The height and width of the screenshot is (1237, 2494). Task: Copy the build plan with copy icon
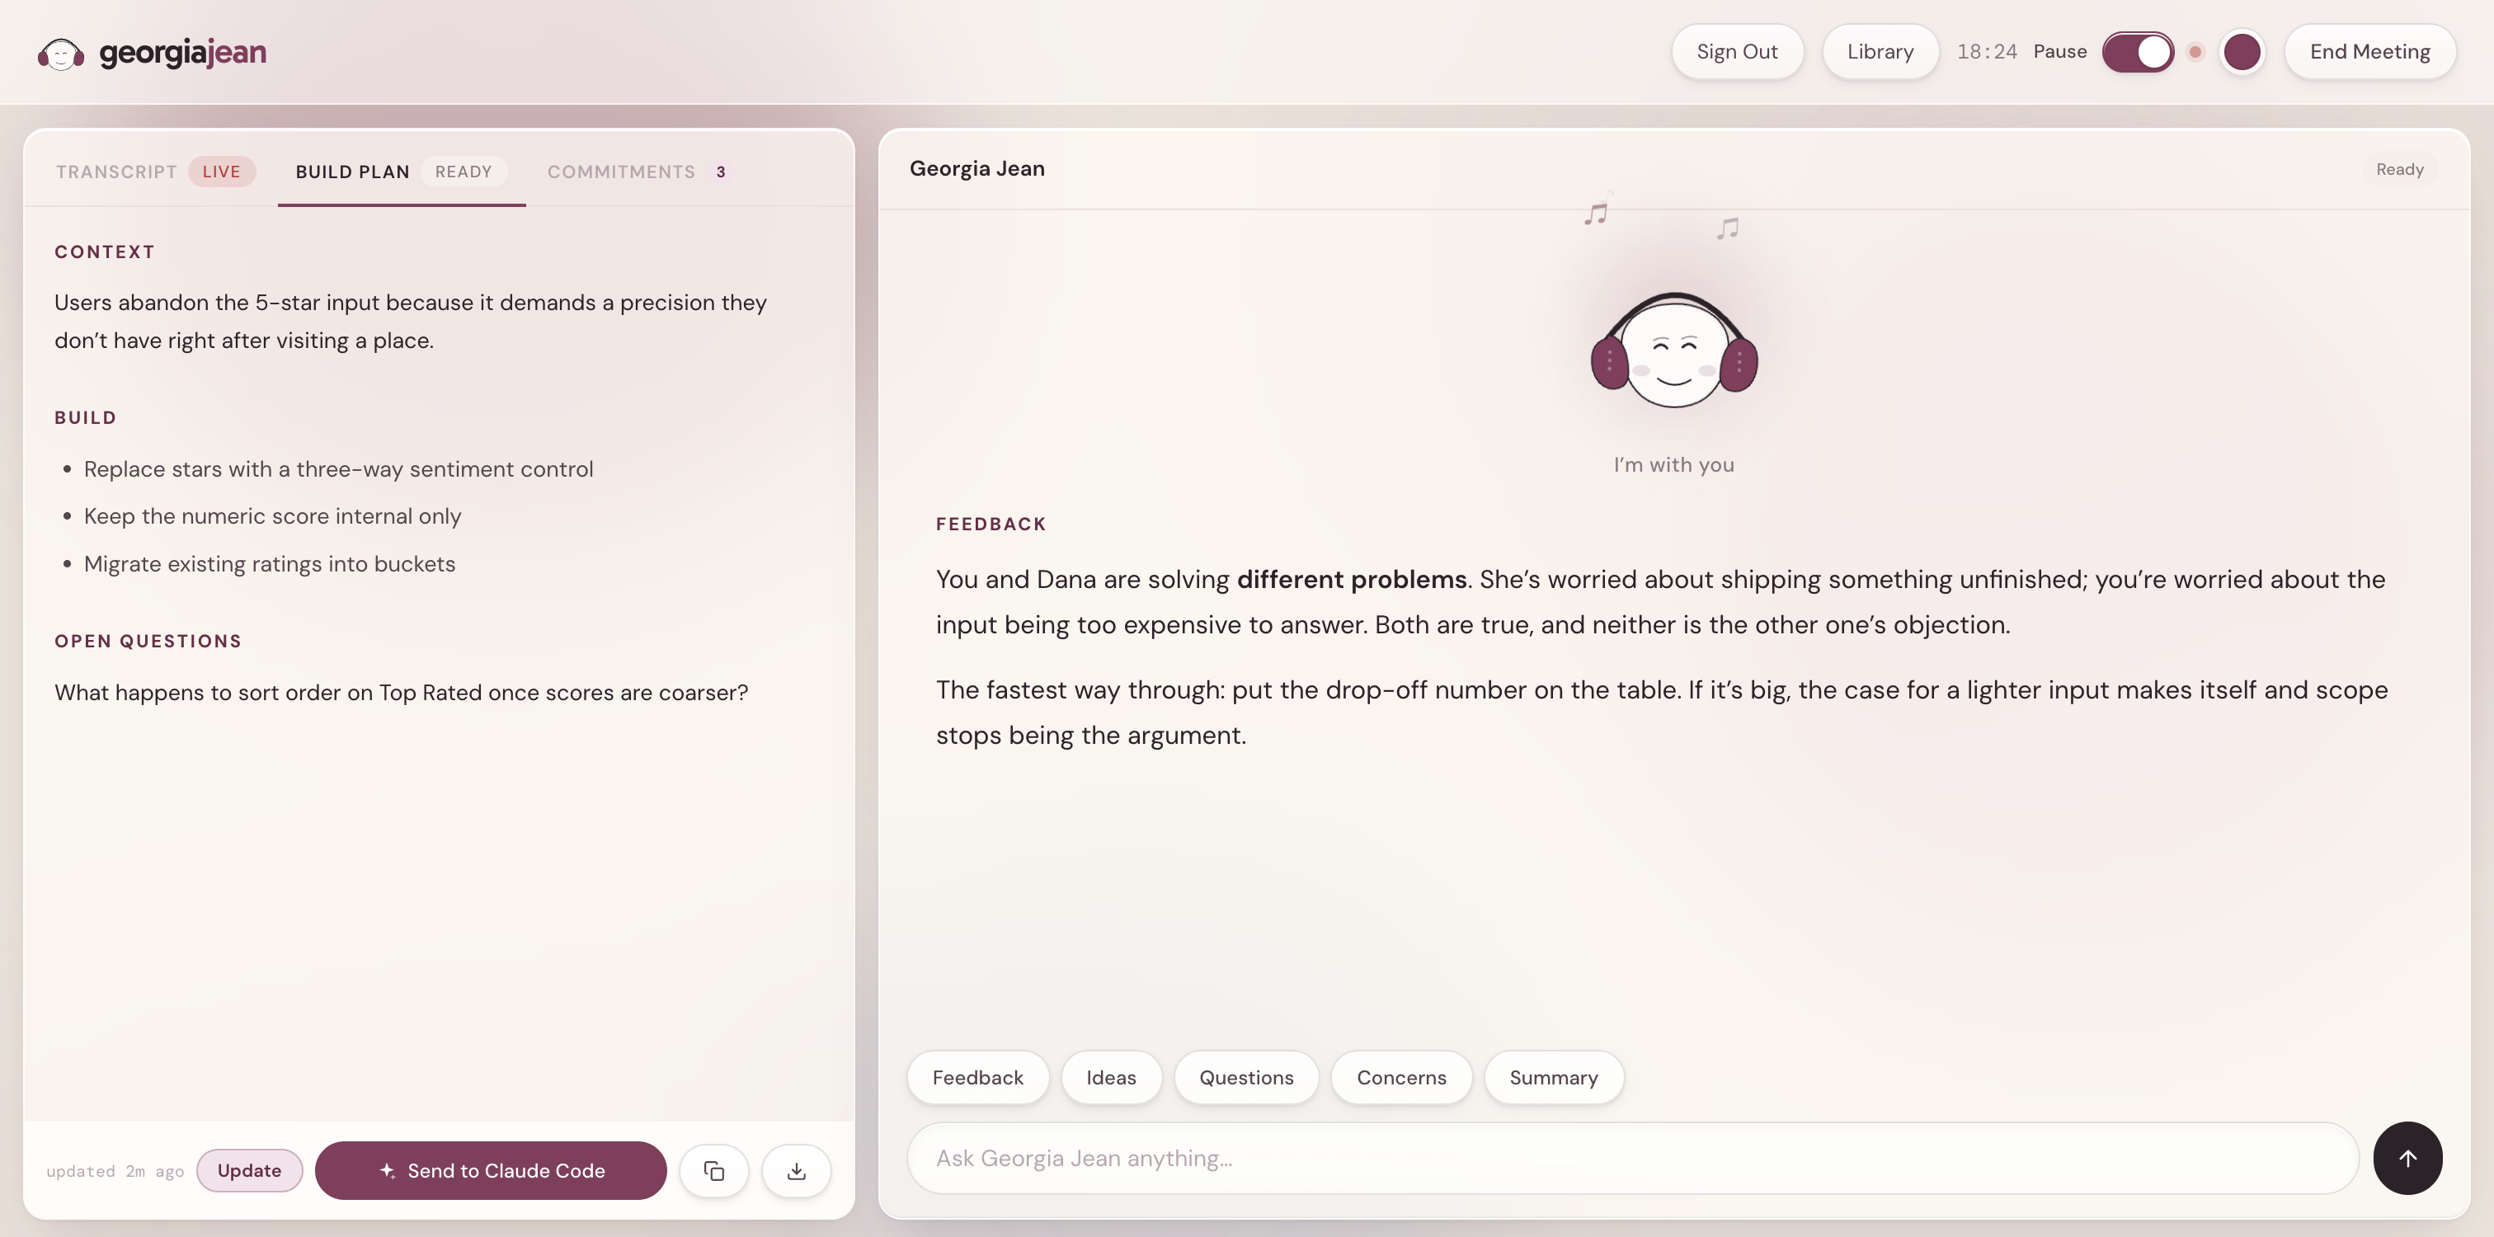pyautogui.click(x=714, y=1171)
